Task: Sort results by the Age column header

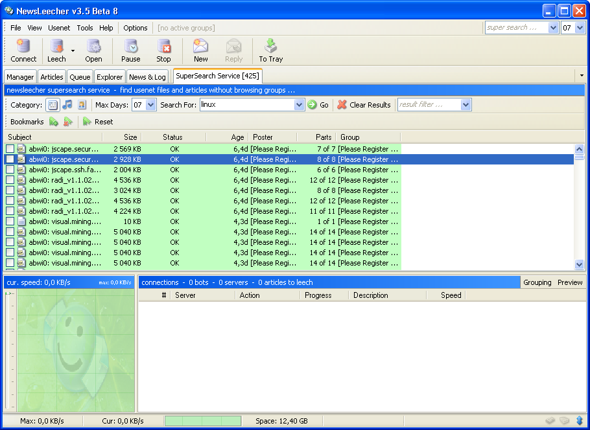Action: tap(228, 137)
